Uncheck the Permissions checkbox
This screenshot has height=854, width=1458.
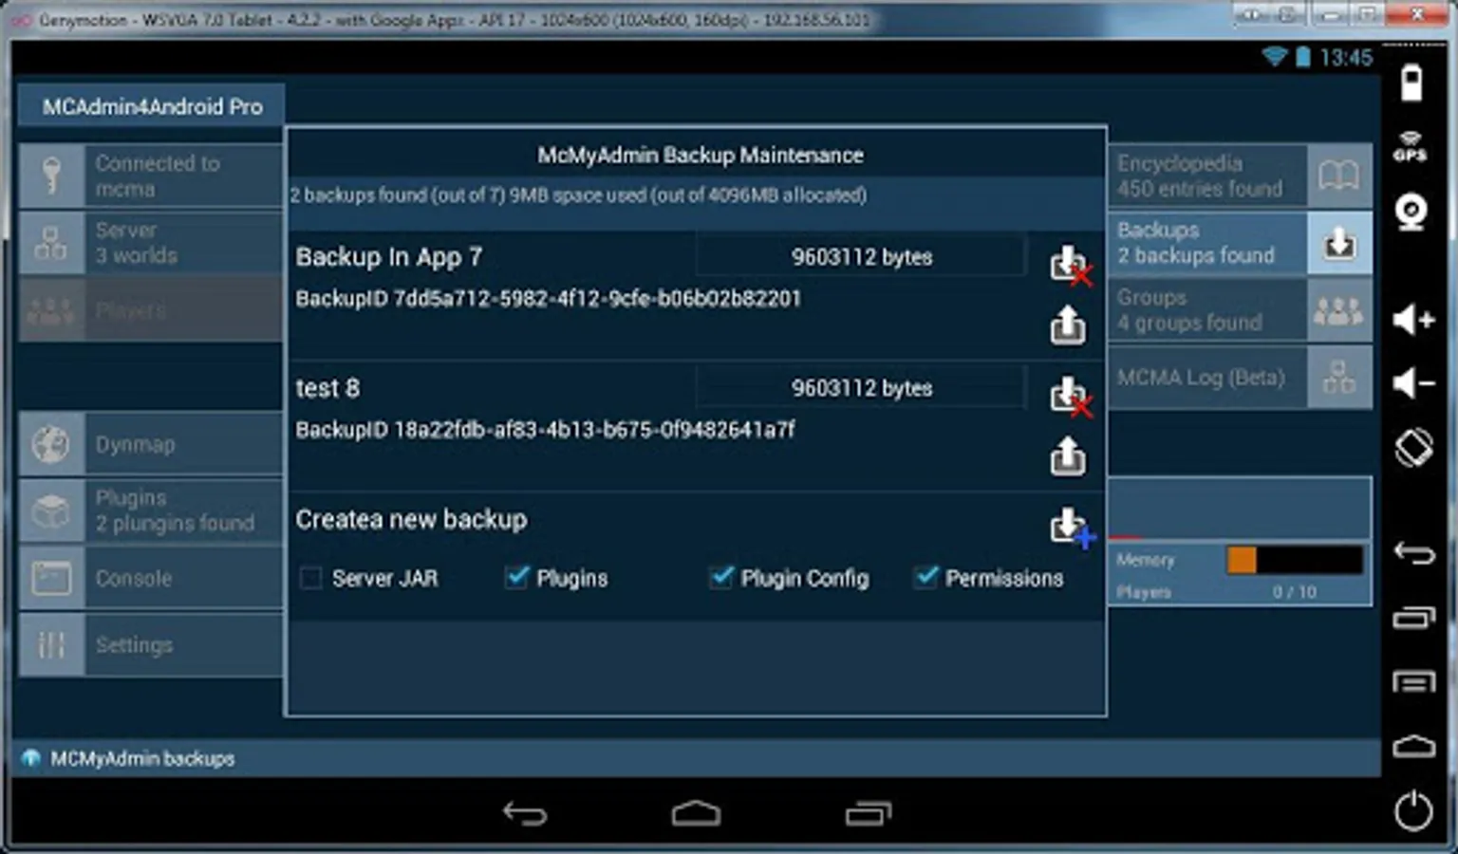point(925,577)
